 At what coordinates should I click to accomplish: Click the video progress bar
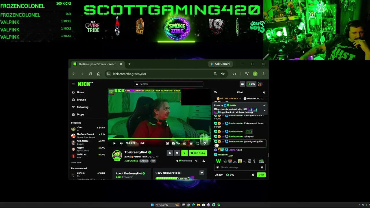(x=159, y=139)
